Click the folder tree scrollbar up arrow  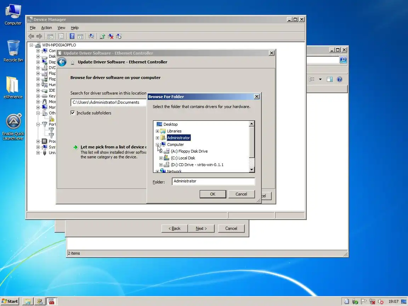tap(251, 124)
